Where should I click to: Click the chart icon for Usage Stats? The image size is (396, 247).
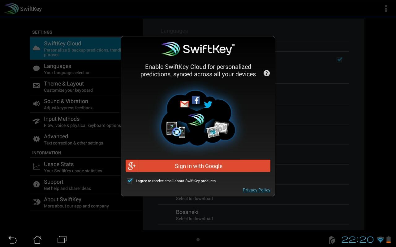pos(37,167)
